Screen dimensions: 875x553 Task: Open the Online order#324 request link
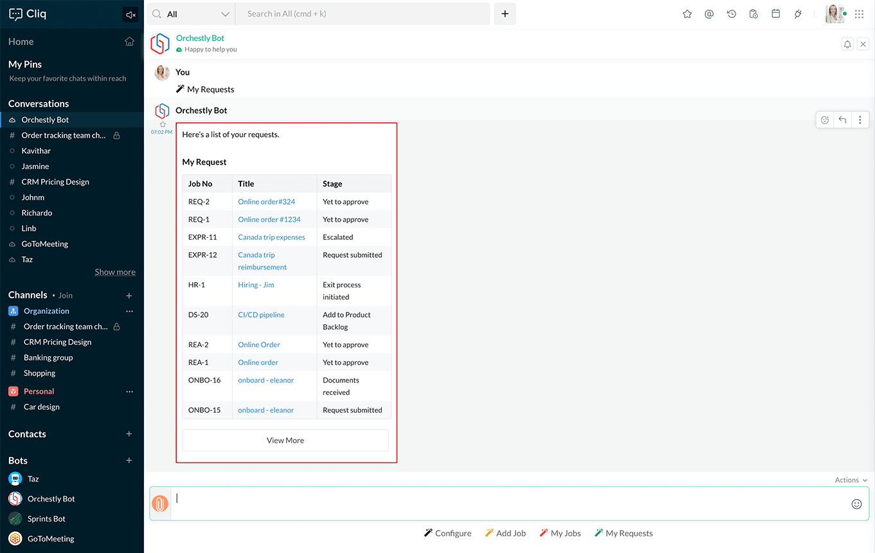click(266, 202)
